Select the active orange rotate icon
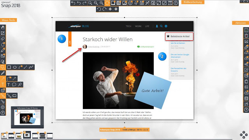The width and height of the screenshot is (249, 140). (x=107, y=3)
